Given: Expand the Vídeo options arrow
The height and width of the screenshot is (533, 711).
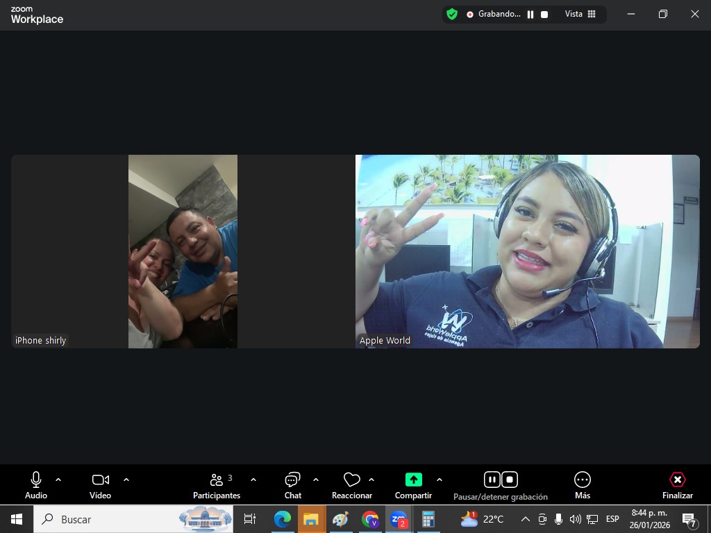Looking at the screenshot, I should point(126,480).
